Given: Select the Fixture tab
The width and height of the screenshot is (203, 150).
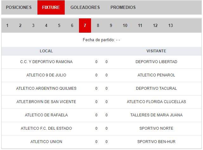Looking at the screenshot, I should (x=51, y=7).
